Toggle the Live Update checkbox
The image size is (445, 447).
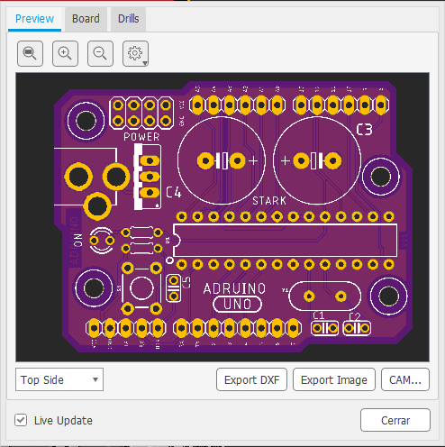[21, 420]
